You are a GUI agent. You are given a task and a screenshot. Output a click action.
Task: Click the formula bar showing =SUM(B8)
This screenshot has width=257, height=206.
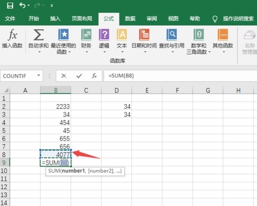(x=181, y=76)
